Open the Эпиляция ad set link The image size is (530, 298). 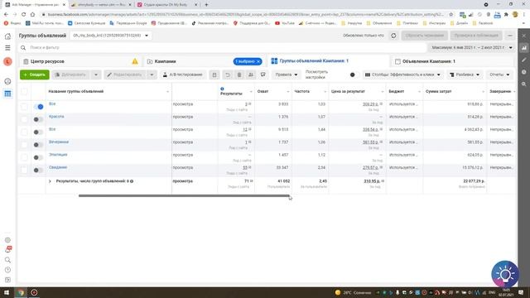pos(58,155)
